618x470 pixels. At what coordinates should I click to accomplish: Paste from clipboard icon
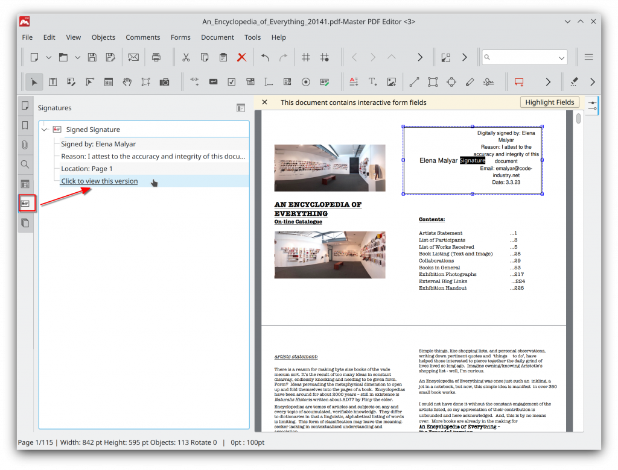tap(223, 57)
